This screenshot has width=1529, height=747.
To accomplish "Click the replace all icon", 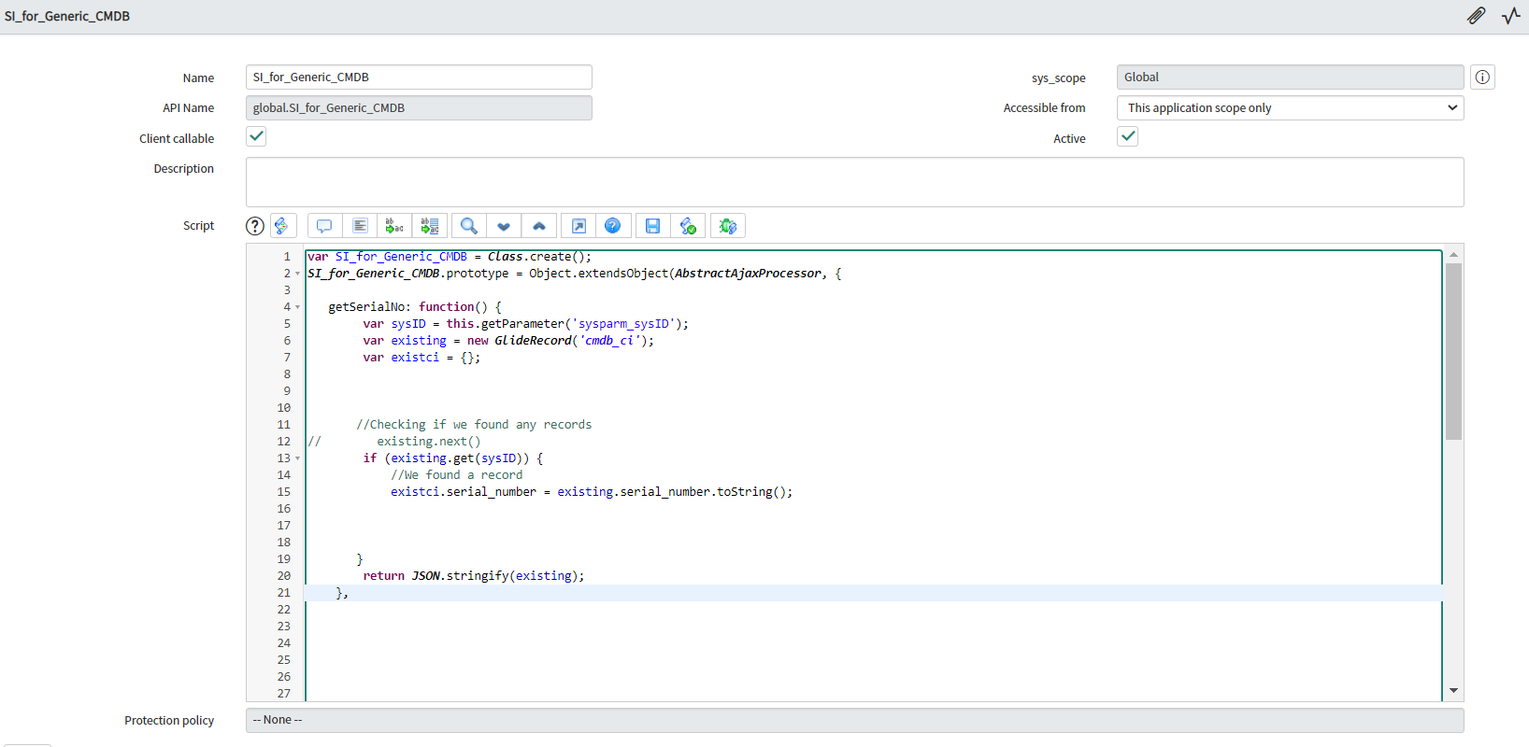I will click(430, 226).
